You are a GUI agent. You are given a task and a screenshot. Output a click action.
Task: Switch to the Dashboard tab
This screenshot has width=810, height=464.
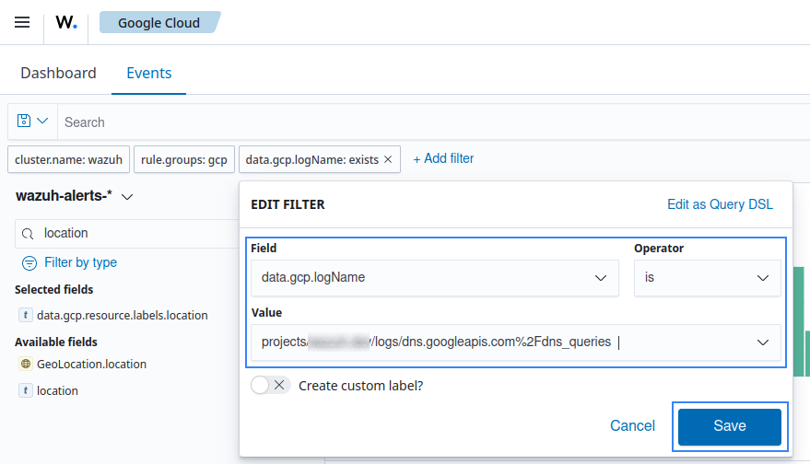click(x=58, y=73)
